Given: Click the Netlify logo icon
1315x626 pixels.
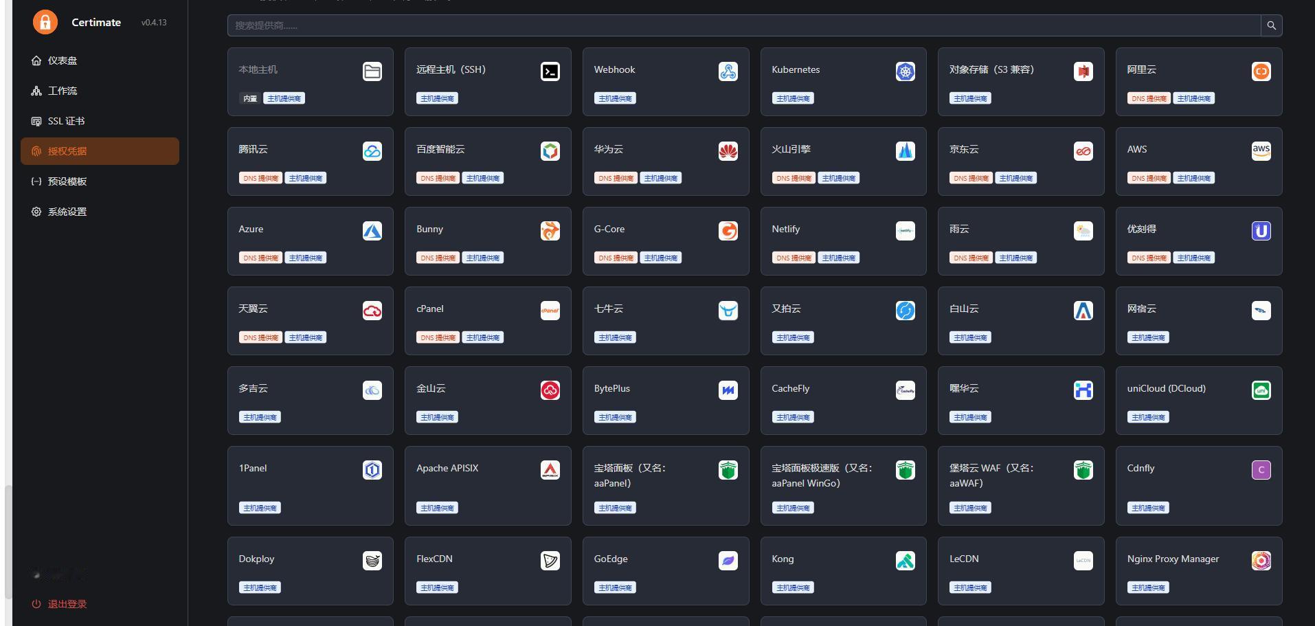Looking at the screenshot, I should [906, 231].
